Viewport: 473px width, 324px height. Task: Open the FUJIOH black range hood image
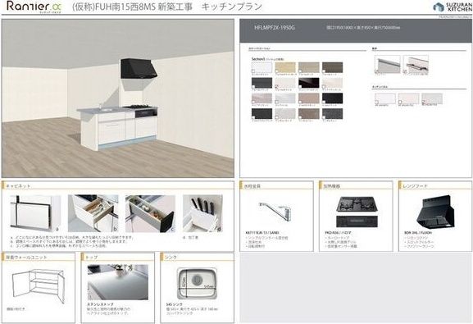click(x=435, y=212)
